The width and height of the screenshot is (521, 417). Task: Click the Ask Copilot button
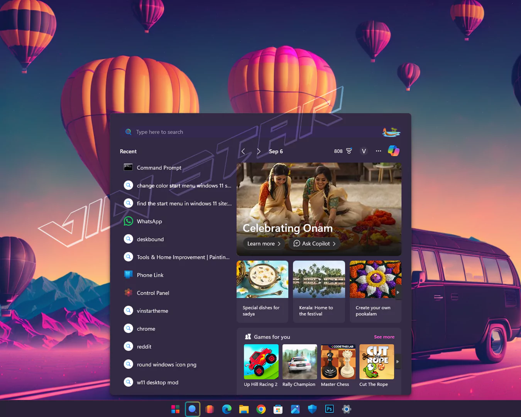click(315, 244)
